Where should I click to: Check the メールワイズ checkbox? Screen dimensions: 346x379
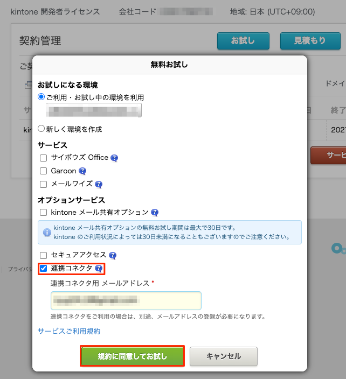click(x=43, y=184)
